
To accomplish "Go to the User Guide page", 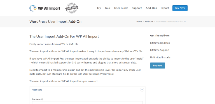I will [121, 8].
